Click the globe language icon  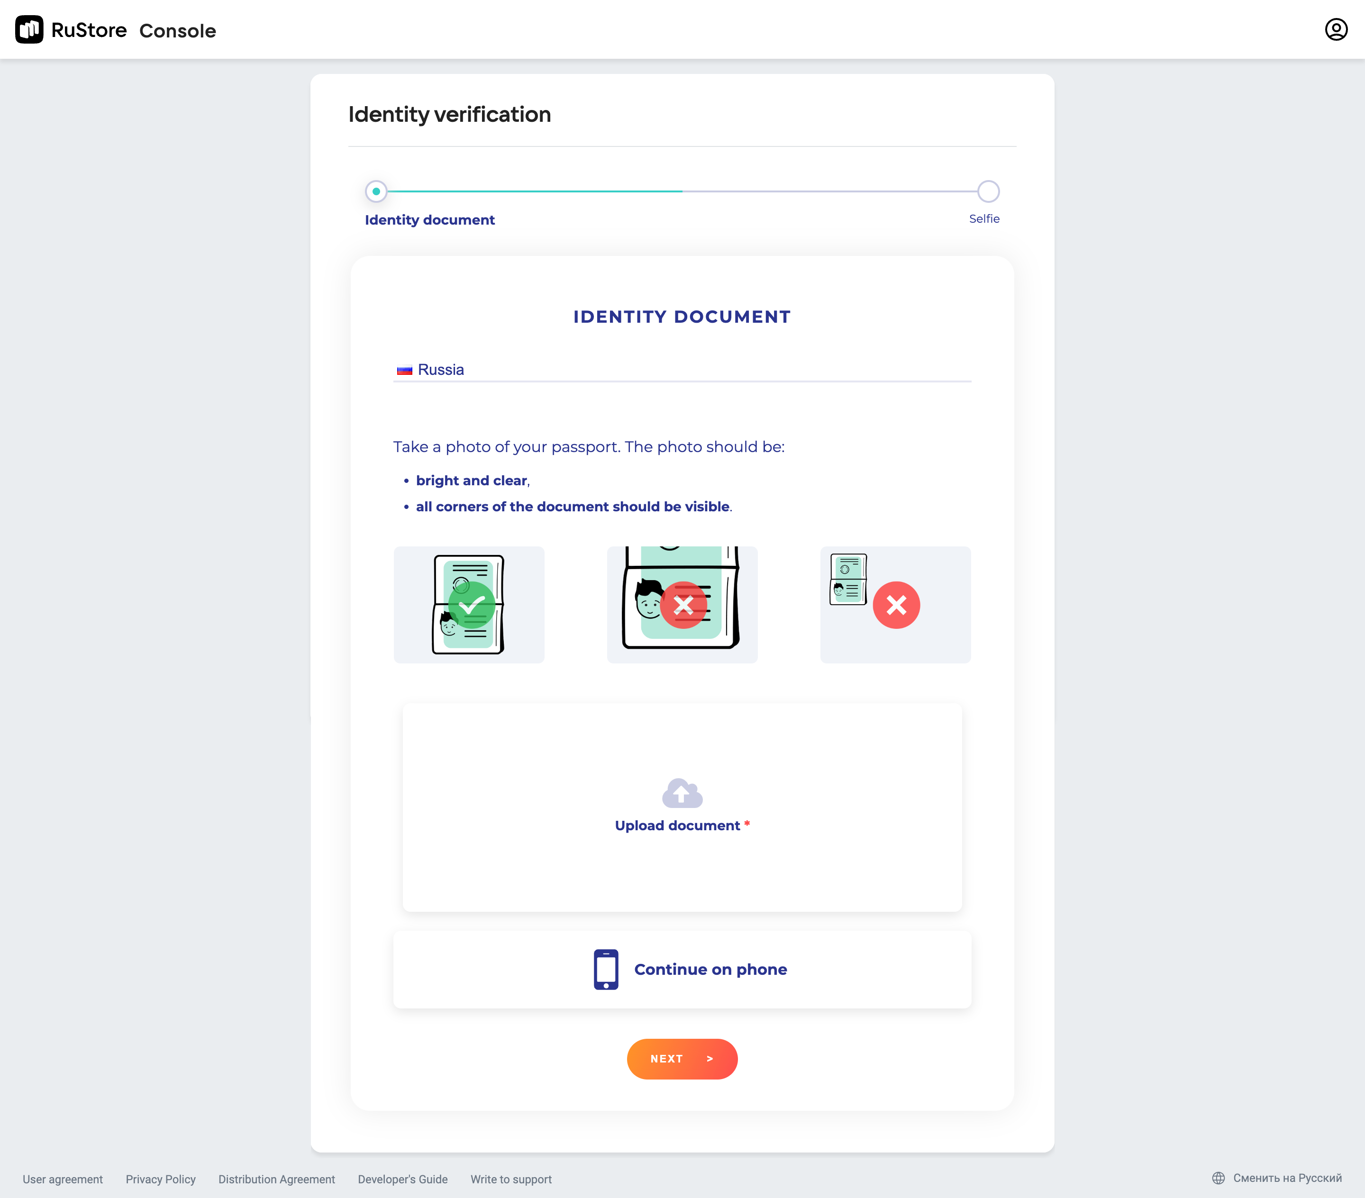pos(1218,1178)
